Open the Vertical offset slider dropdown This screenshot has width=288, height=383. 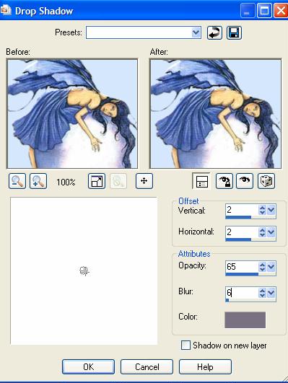point(271,210)
